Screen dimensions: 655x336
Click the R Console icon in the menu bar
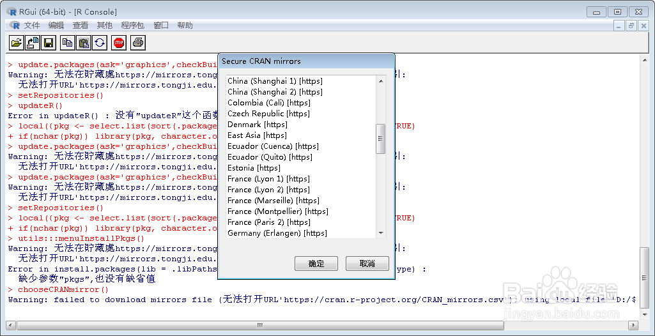[x=15, y=25]
